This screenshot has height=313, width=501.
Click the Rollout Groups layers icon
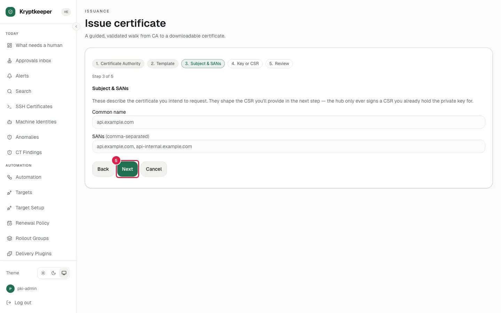(9, 239)
